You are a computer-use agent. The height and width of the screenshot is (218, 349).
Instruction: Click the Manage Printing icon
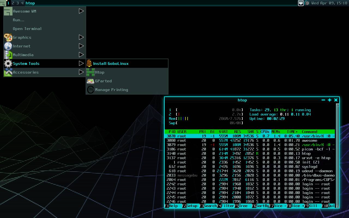click(x=91, y=90)
